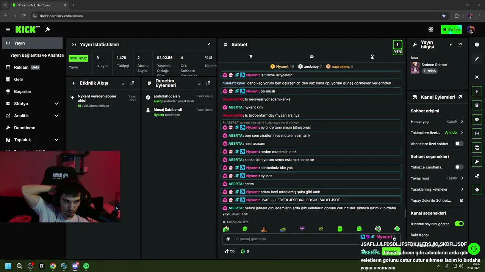485x272 pixels.
Task: Pop out the Etkinlik Akışı panel
Action: [132, 83]
